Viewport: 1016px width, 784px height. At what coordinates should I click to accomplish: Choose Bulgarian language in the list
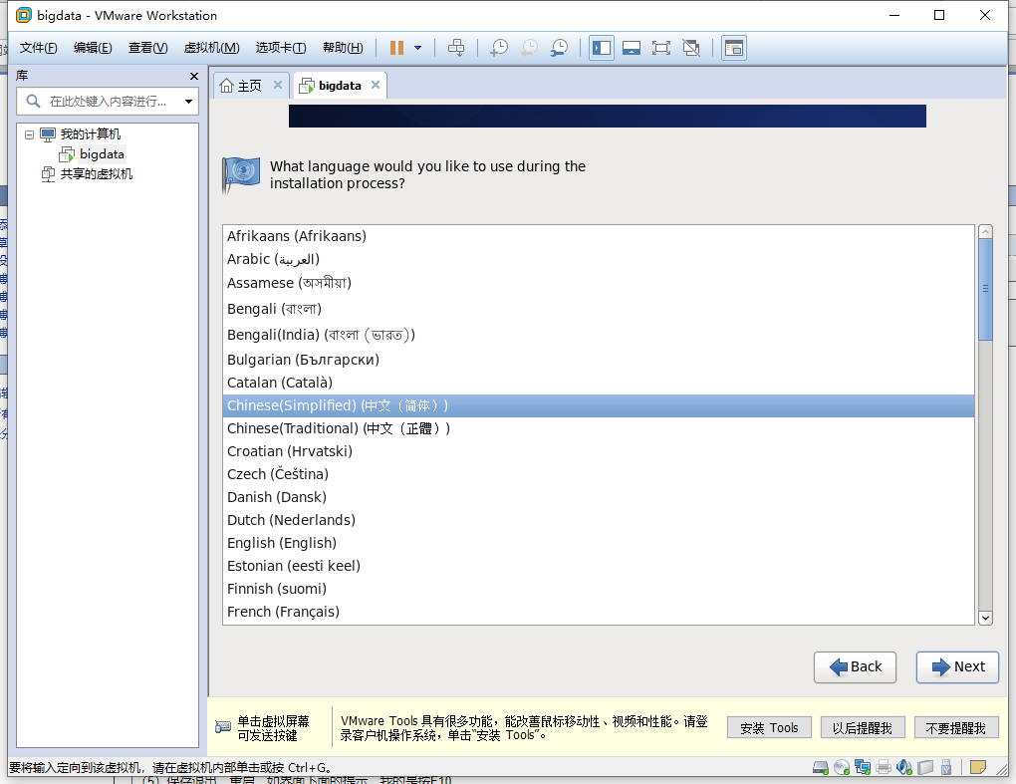[598, 360]
